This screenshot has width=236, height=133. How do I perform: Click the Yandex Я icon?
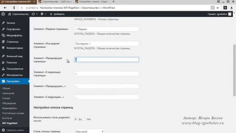point(14,8)
